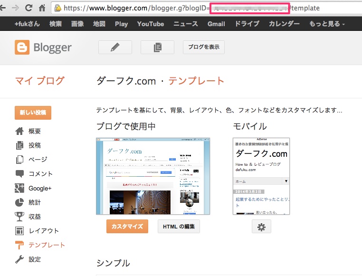Expand the もっと見る menu in Google bar
The height and width of the screenshot is (276, 362).
click(327, 24)
